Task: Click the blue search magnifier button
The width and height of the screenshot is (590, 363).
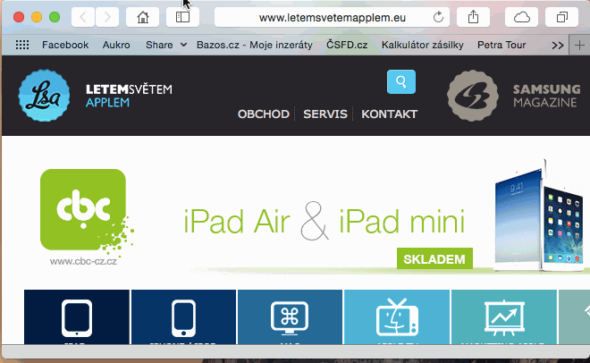Action: [401, 81]
